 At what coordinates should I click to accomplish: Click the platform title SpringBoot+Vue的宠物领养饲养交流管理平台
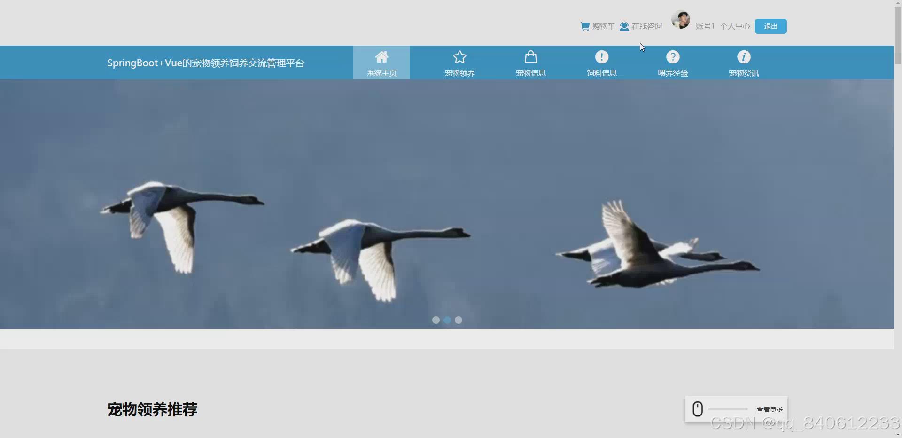point(206,63)
